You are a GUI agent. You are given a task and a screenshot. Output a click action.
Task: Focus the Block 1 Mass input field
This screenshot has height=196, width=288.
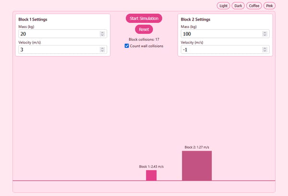pyautogui.click(x=62, y=34)
